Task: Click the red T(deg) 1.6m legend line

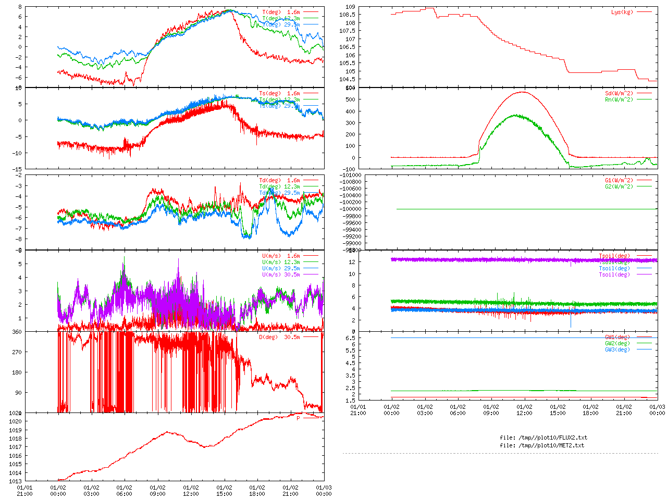Action: tap(311, 12)
